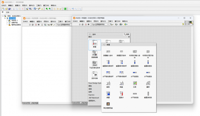Image resolution: width=200 pixels, height=116 pixels.
Task: Open the 银色 silver palette entry
Action: click(90, 86)
